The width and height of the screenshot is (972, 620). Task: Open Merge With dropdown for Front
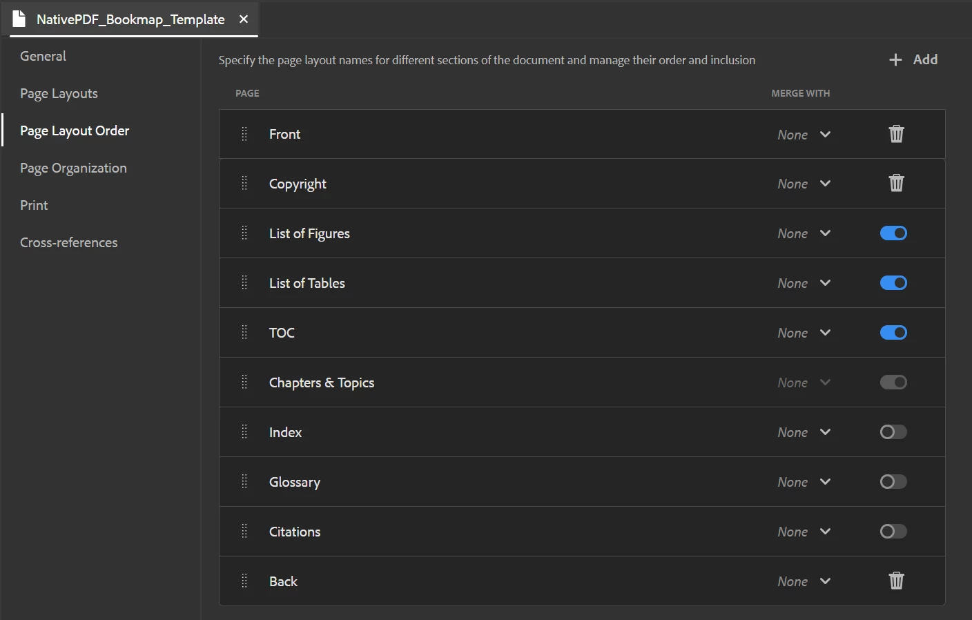[x=804, y=135]
